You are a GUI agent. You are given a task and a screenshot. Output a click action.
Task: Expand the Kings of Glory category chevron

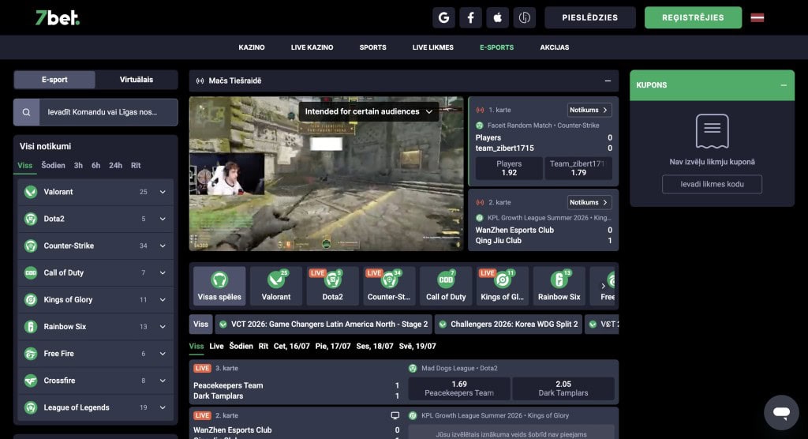tap(163, 300)
